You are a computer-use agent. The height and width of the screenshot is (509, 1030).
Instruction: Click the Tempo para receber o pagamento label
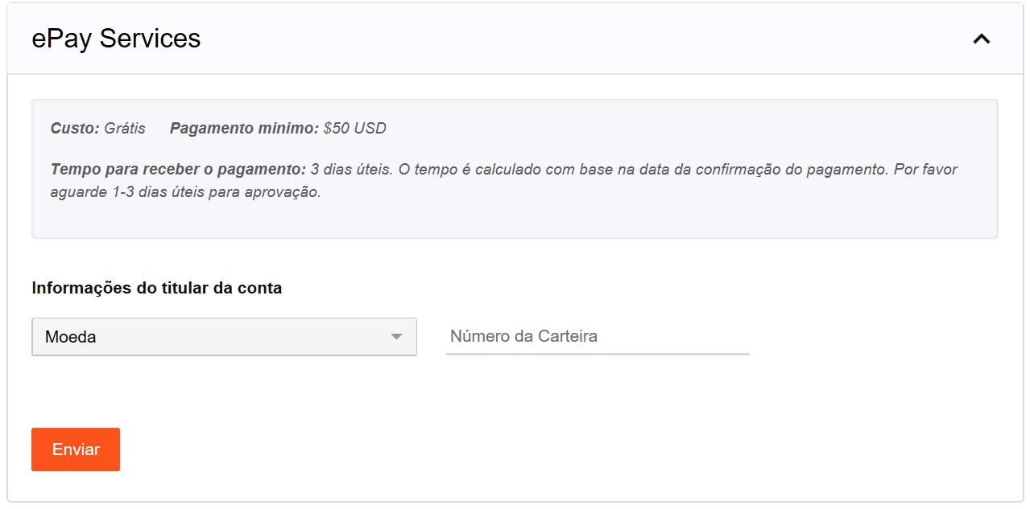[x=178, y=170]
